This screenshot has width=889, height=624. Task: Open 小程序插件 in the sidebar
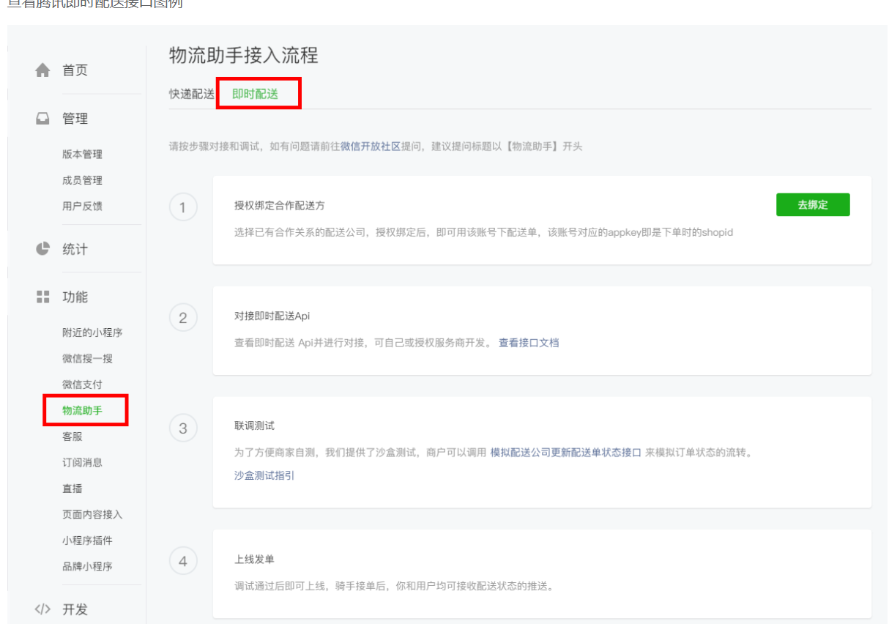87,541
